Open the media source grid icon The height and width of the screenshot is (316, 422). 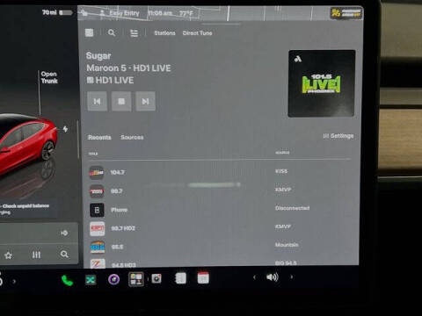pyautogui.click(x=89, y=32)
